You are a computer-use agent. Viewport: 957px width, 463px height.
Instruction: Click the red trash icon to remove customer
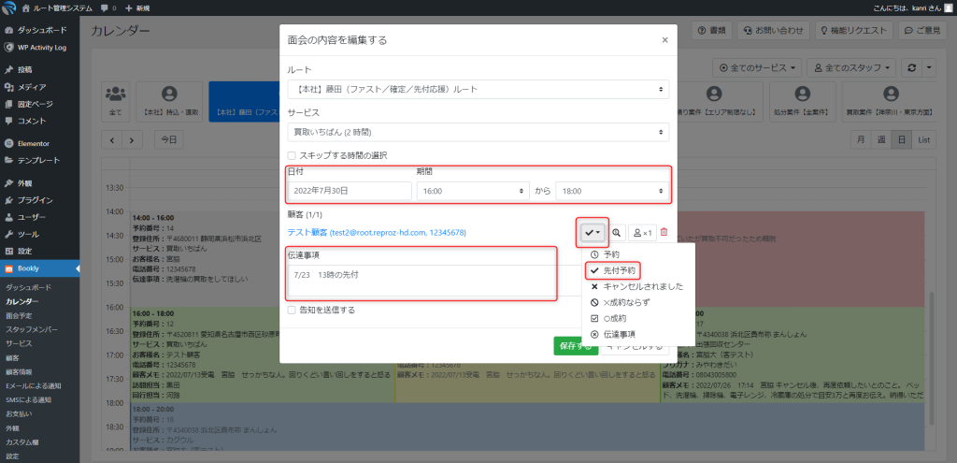(x=664, y=232)
